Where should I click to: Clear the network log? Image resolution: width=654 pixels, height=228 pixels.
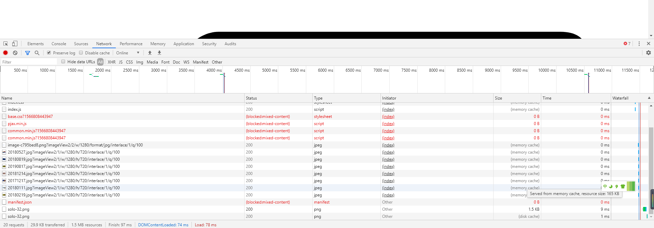(15, 53)
